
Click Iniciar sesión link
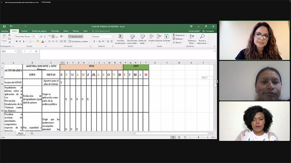[194, 31]
